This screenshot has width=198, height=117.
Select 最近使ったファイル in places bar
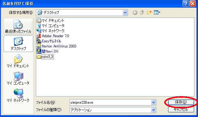click(18, 26)
